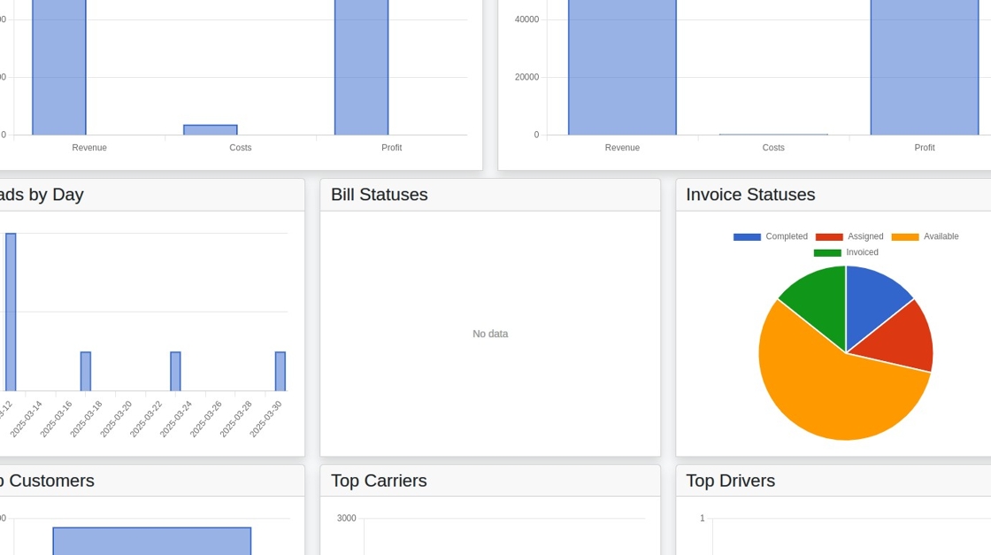
Task: Click the 2025-03-16 axis label
Action: 56,419
